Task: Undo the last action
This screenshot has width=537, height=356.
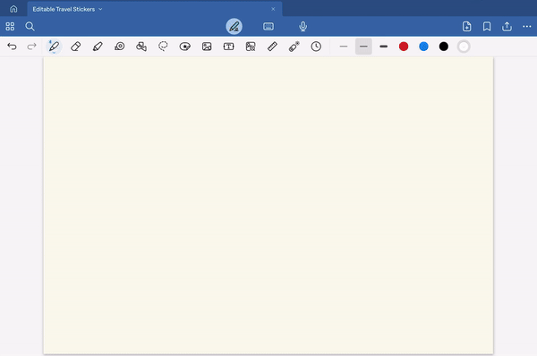Action: [x=12, y=47]
